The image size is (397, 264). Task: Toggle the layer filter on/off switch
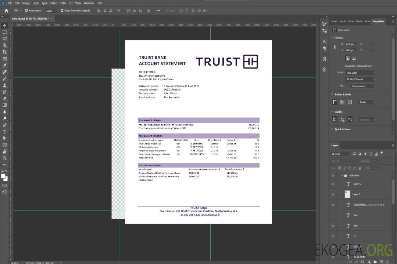pyautogui.click(x=382, y=153)
